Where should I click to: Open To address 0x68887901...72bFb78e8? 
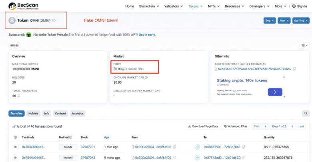(222, 147)
